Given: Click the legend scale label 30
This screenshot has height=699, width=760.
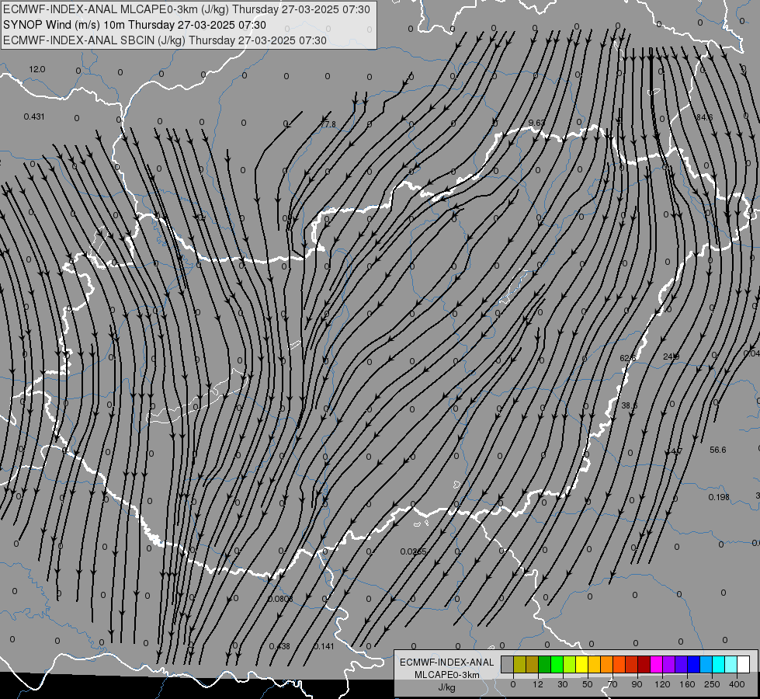Looking at the screenshot, I should click(x=563, y=684).
